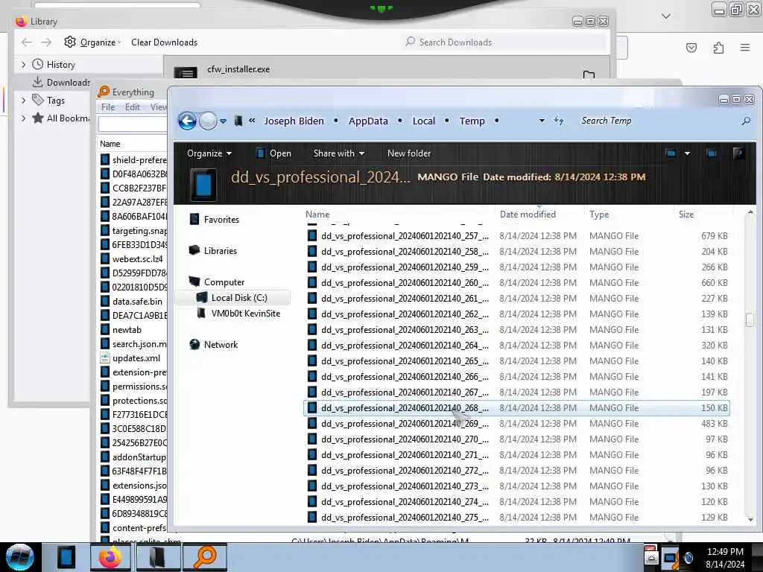This screenshot has width=763, height=572.
Task: Click Everything search icon in taskbar
Action: [x=205, y=557]
